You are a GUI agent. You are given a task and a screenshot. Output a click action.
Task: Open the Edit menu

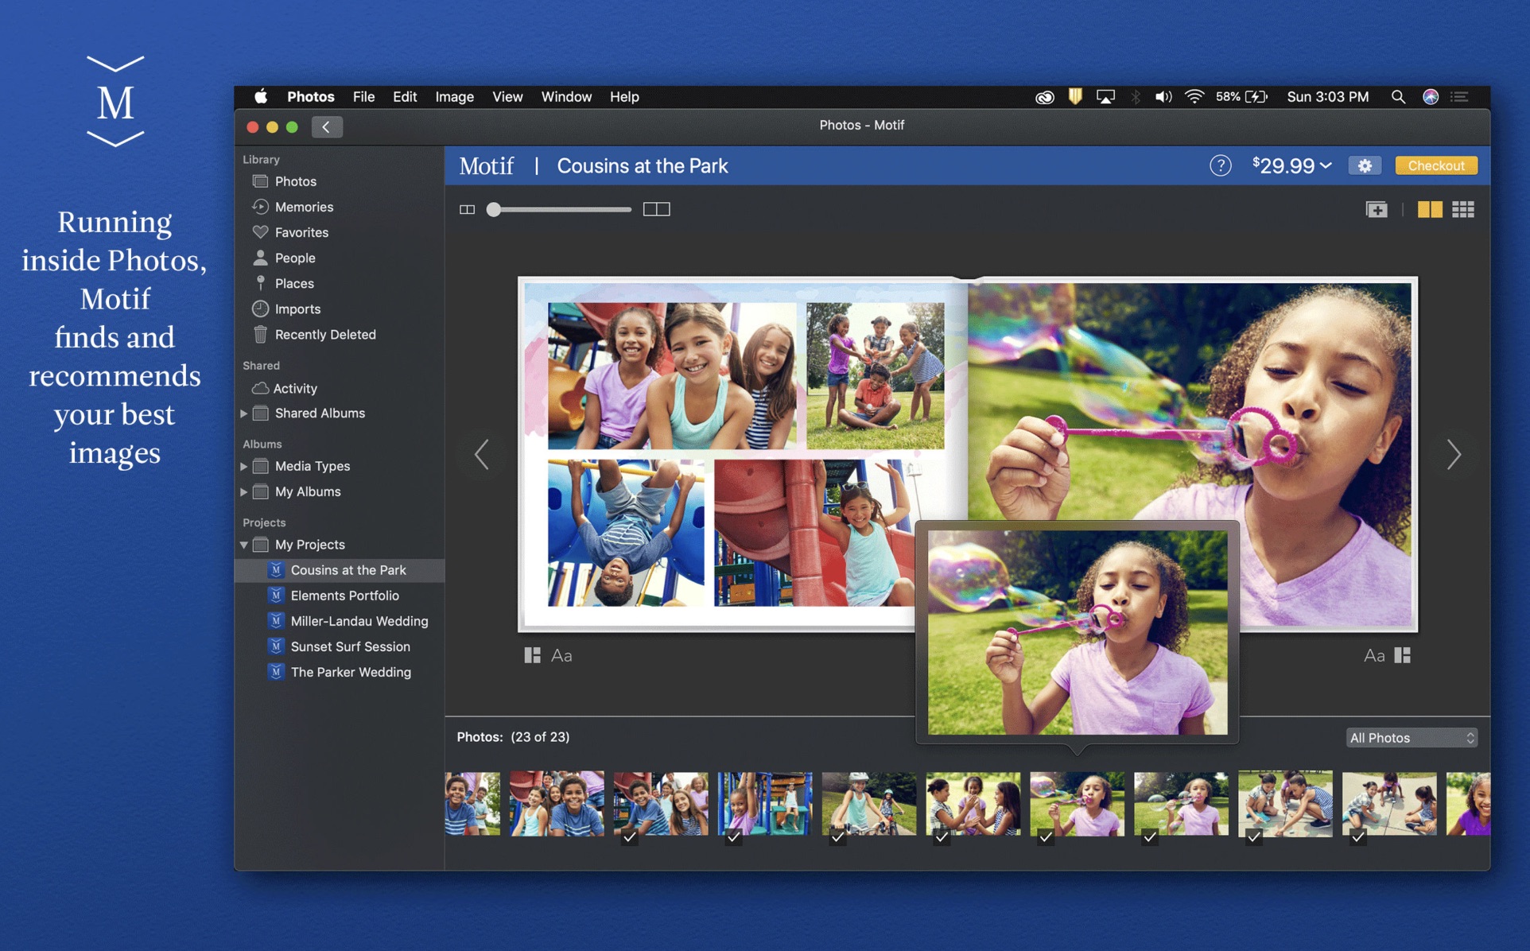click(406, 96)
